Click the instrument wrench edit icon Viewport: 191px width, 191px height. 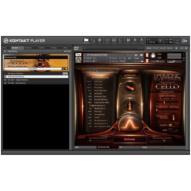pos(78,54)
